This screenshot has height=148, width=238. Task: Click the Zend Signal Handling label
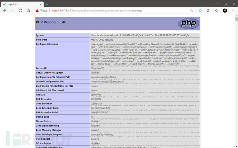point(47,126)
